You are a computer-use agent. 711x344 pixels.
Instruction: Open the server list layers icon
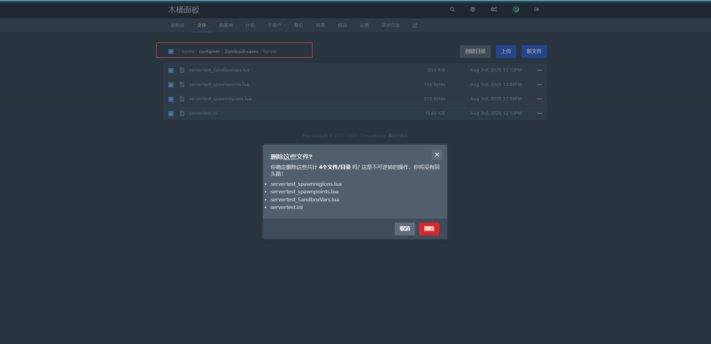tap(473, 10)
